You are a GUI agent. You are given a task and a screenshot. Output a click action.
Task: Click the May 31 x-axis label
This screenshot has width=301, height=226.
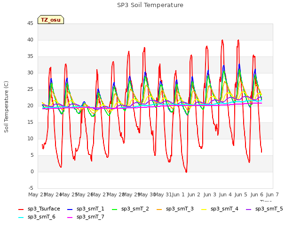163,194
